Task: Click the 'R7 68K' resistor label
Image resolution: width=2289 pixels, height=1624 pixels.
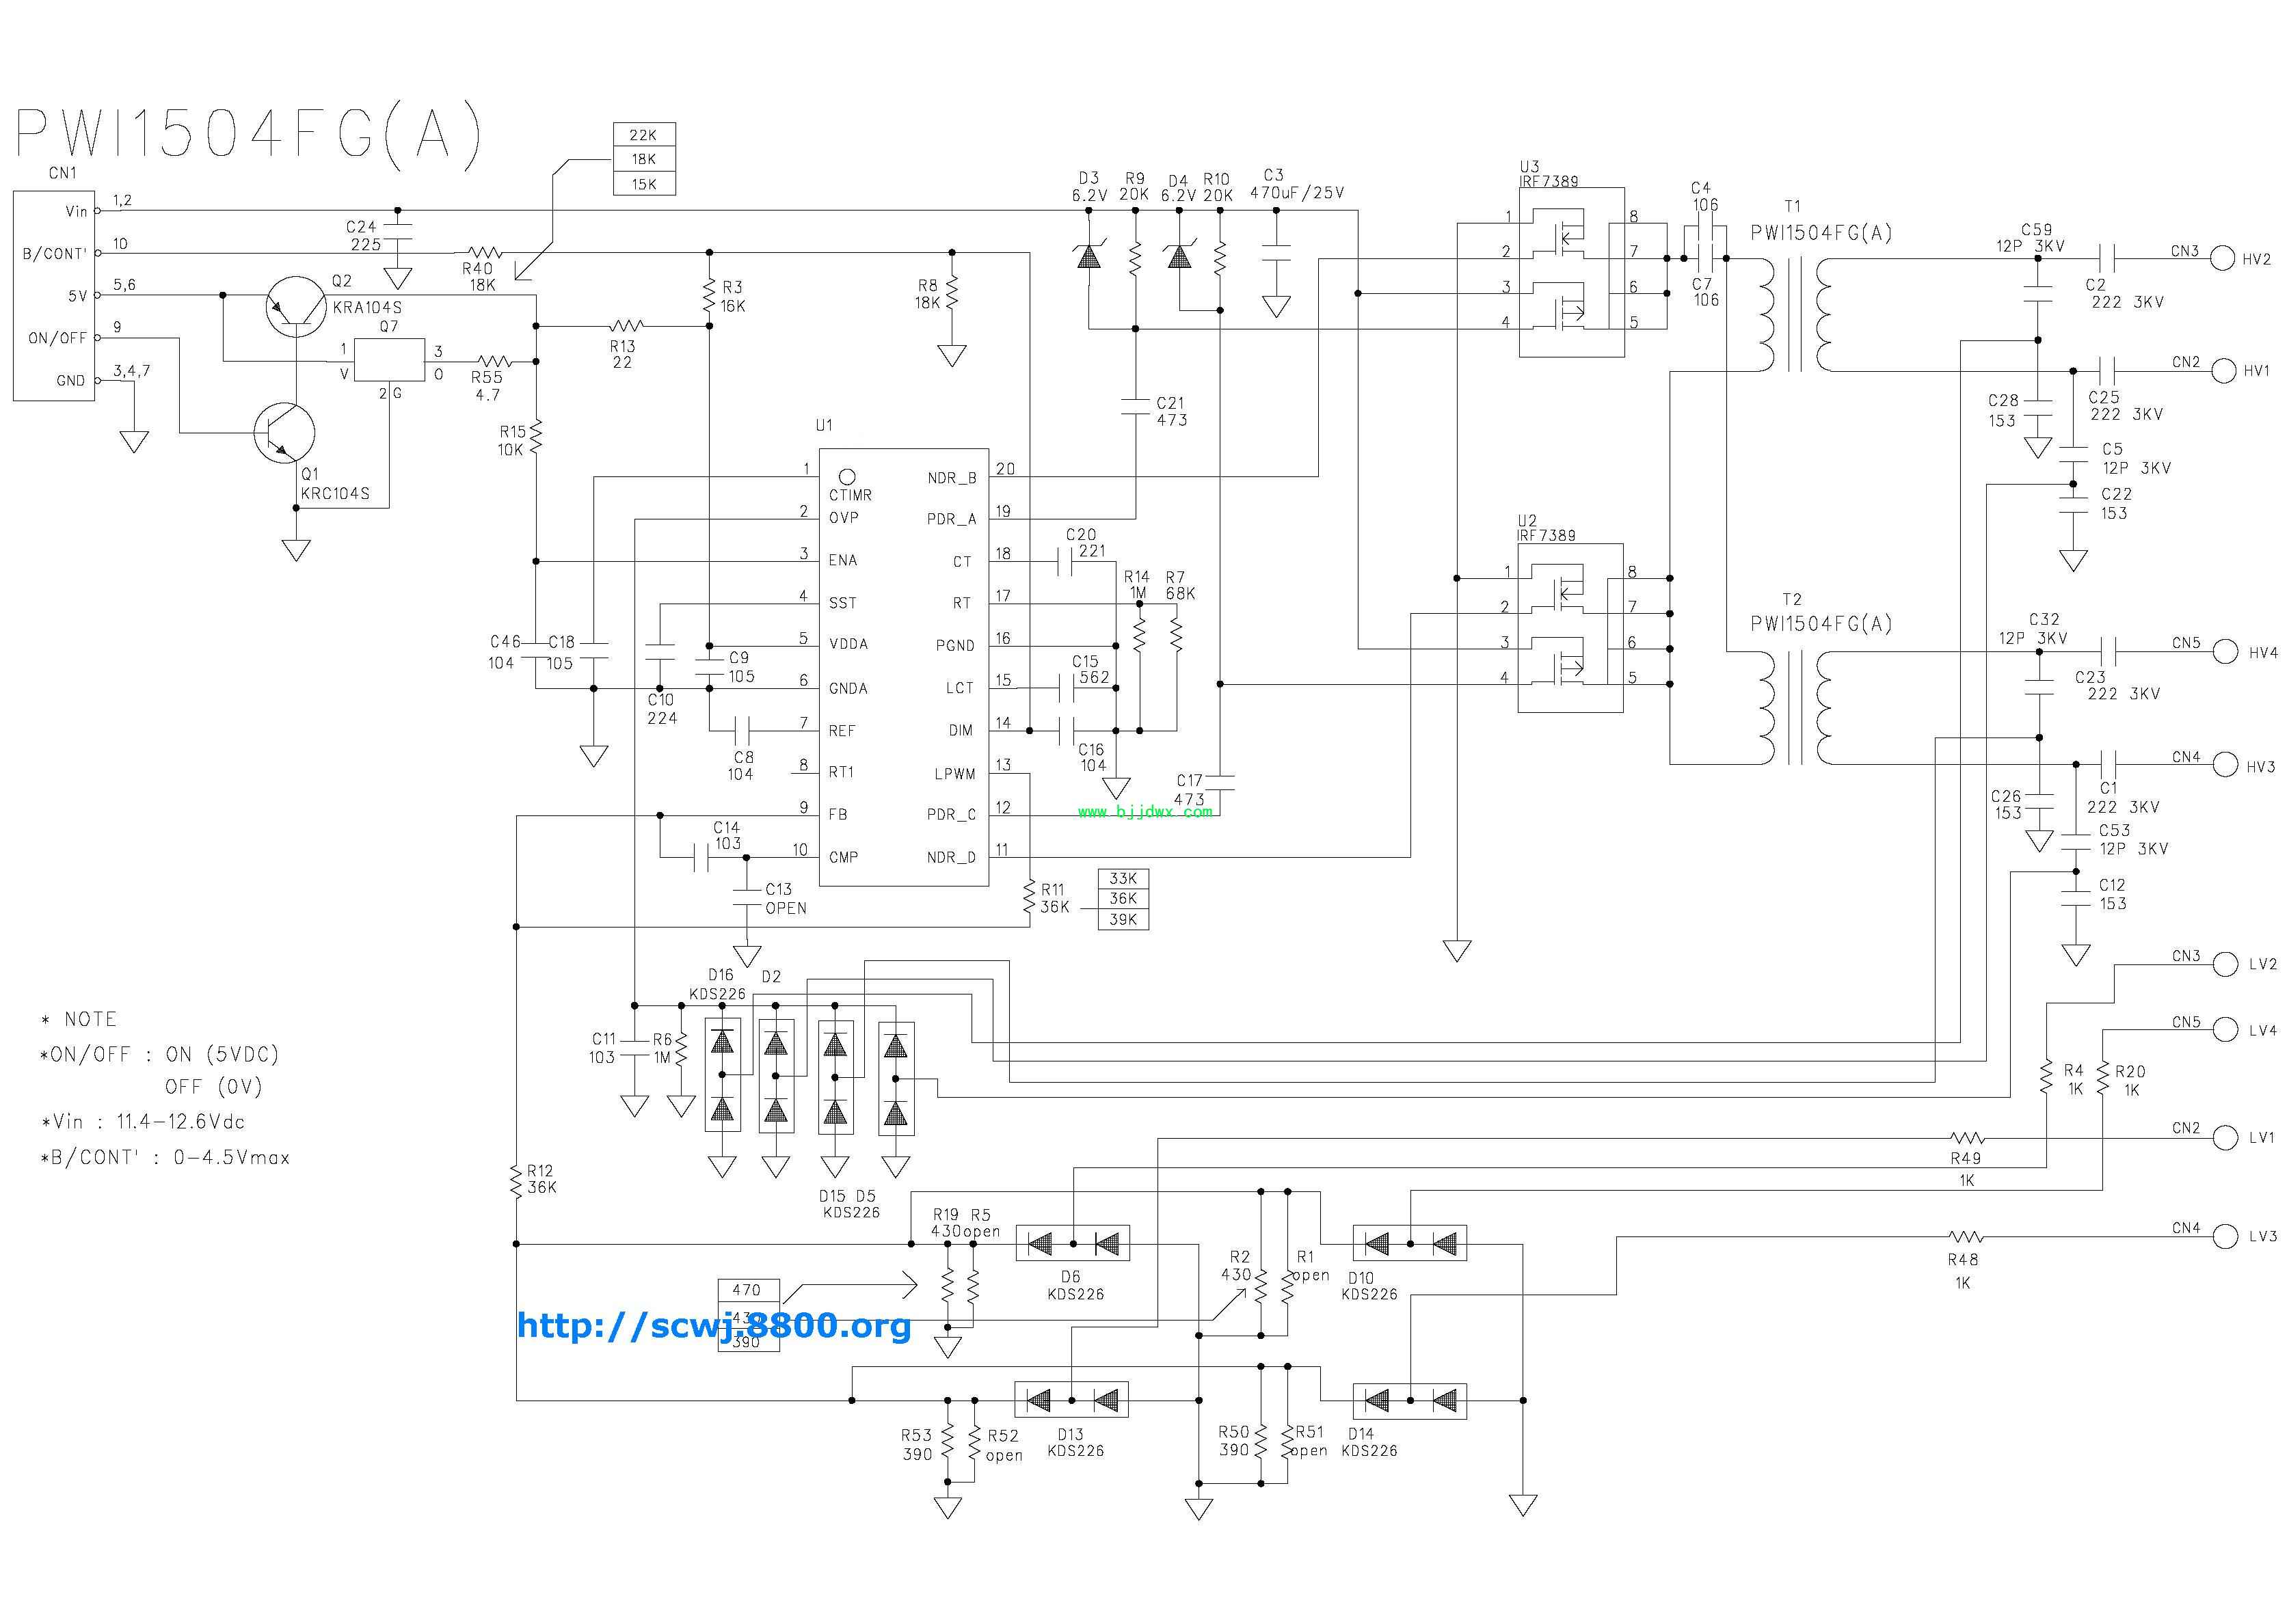Action: [1180, 585]
